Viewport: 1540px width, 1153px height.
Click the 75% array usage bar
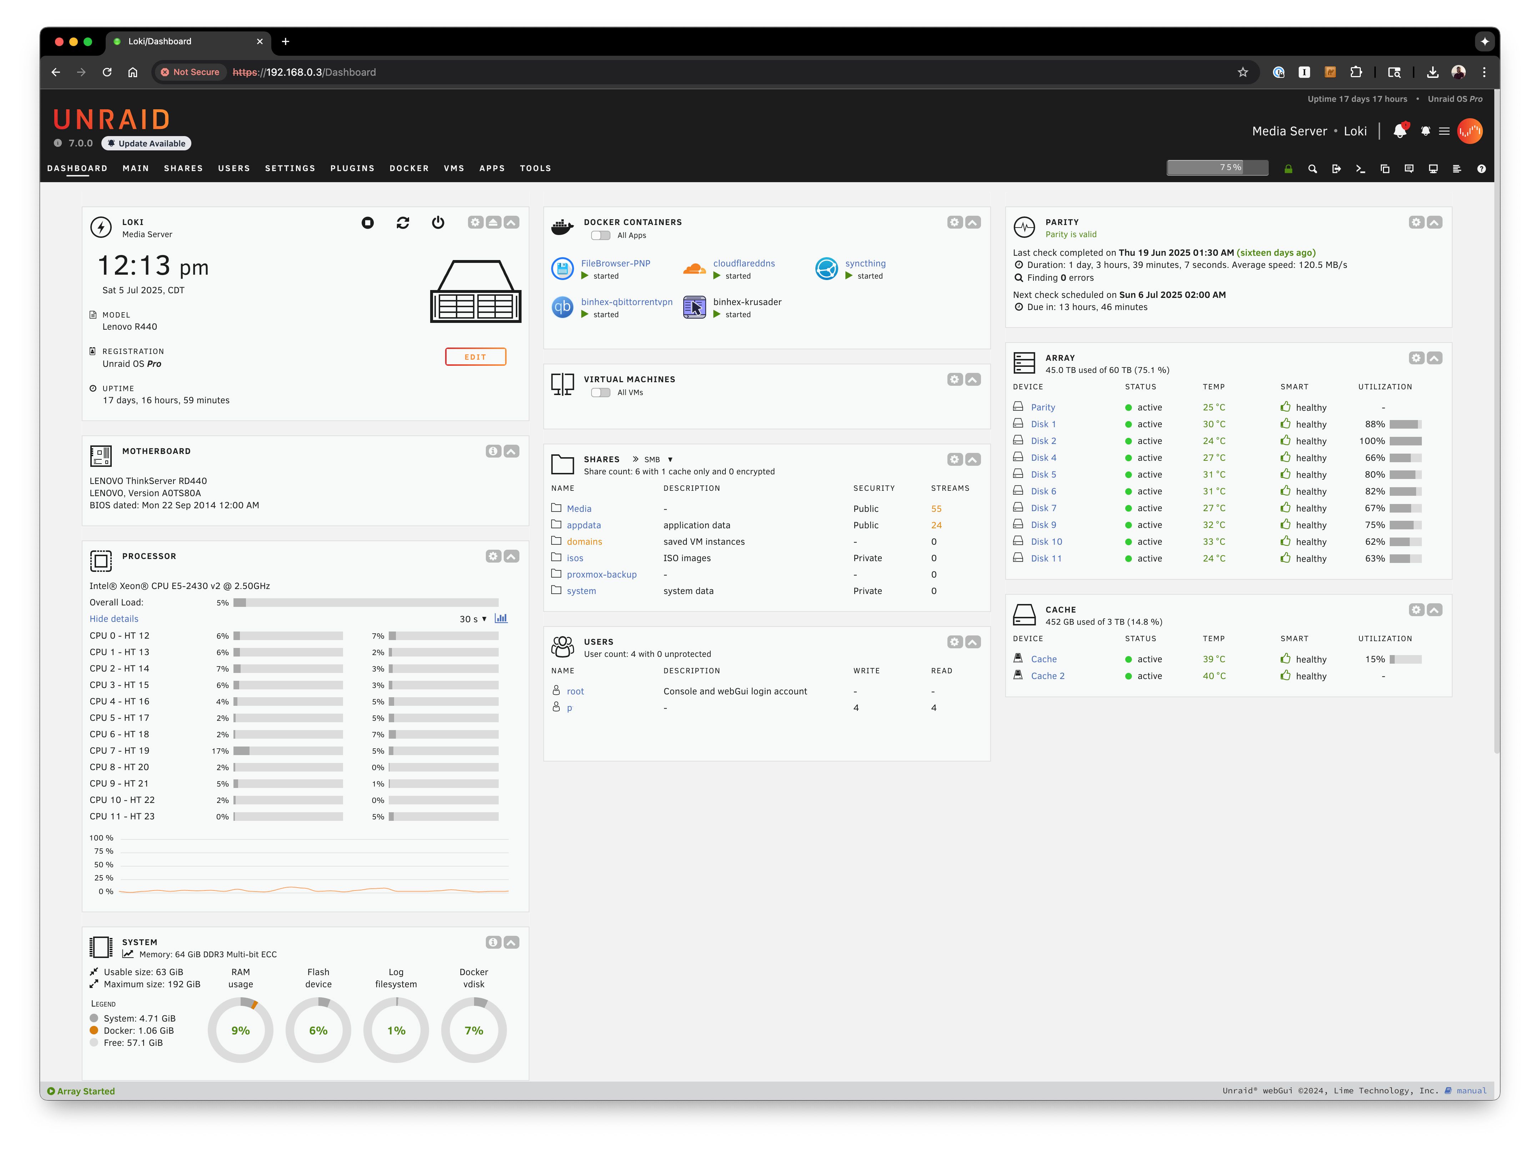click(x=1217, y=168)
